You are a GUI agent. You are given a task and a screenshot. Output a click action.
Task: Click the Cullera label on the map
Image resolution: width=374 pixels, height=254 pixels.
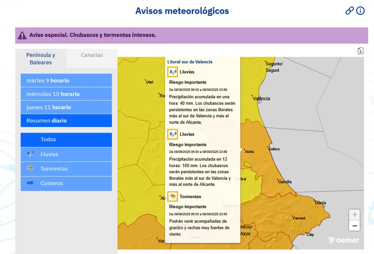[x=274, y=149]
